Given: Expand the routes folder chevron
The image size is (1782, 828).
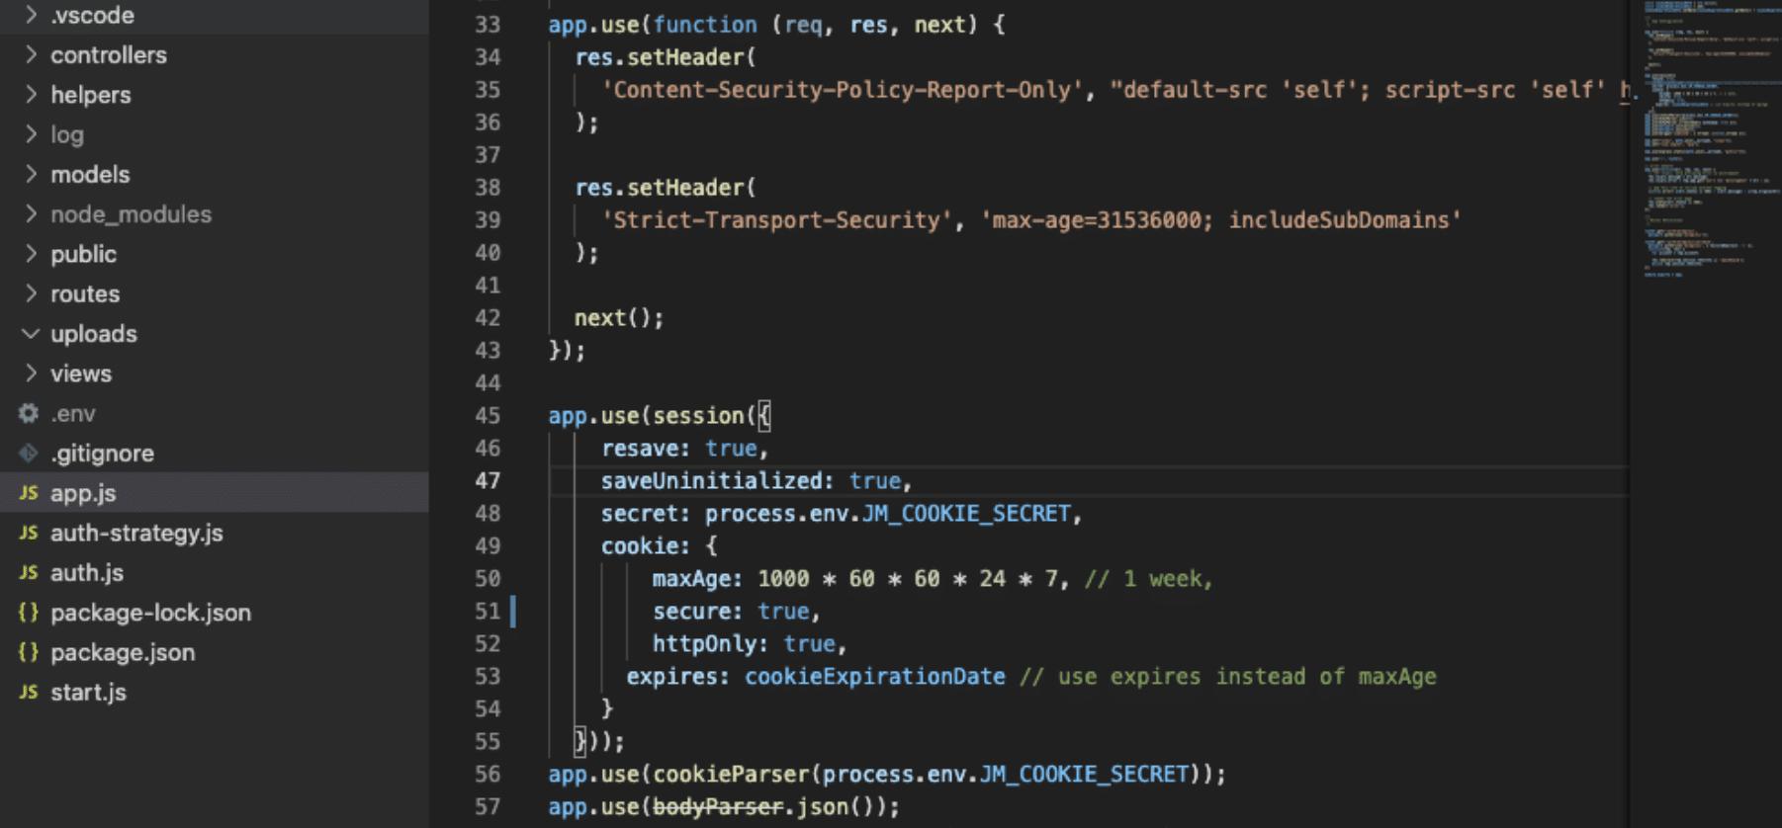Looking at the screenshot, I should pos(31,293).
